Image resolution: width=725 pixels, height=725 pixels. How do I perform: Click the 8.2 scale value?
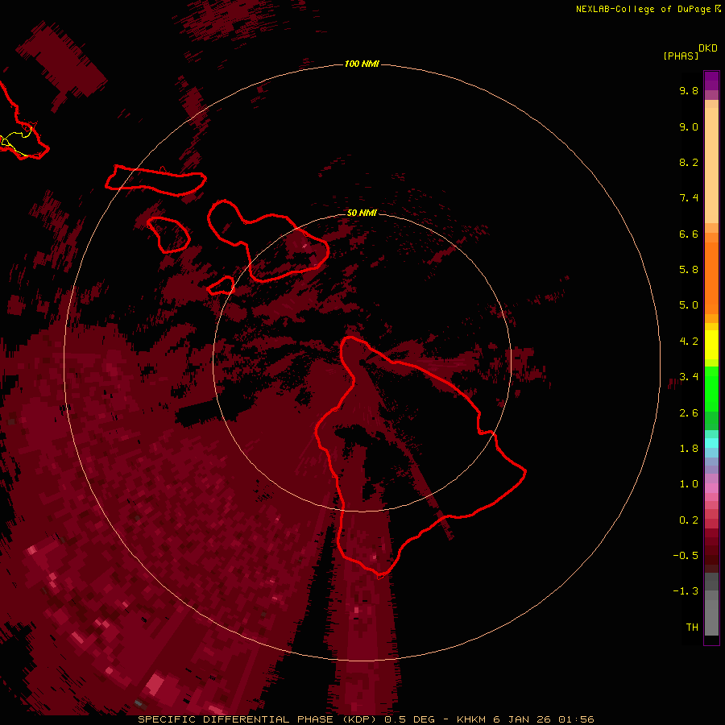pos(689,162)
